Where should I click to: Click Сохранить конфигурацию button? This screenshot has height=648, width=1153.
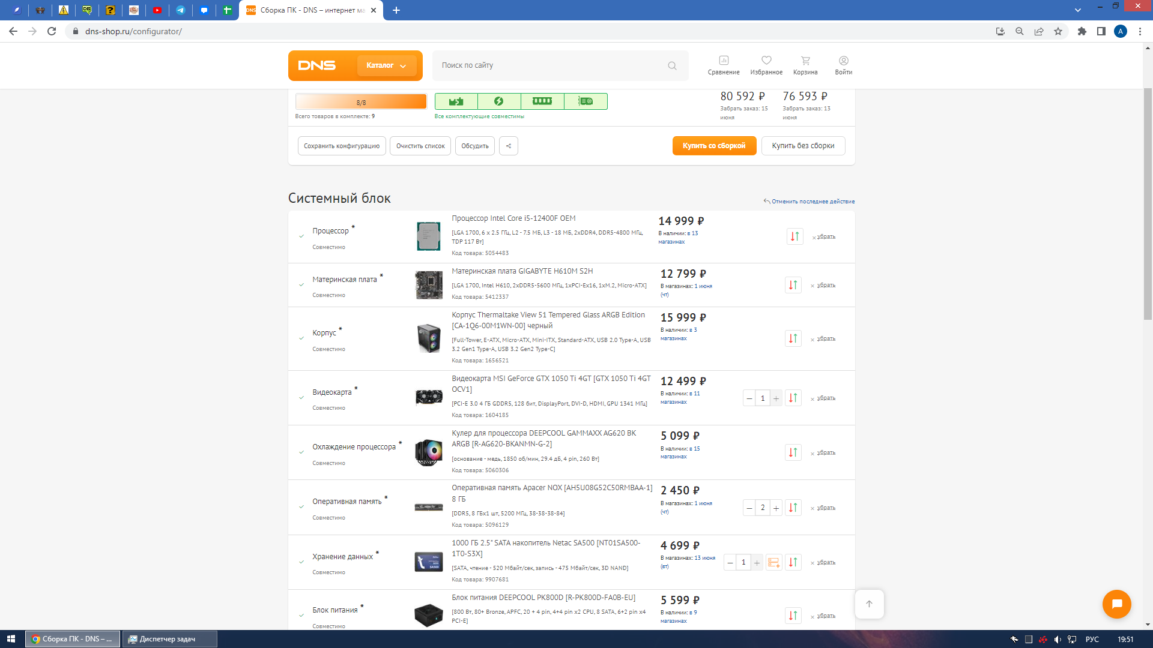pyautogui.click(x=342, y=146)
